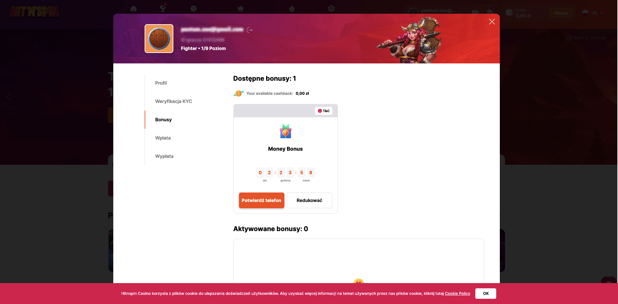Select the Weryfikacja KYC menu item
618x304 pixels.
[x=174, y=101]
